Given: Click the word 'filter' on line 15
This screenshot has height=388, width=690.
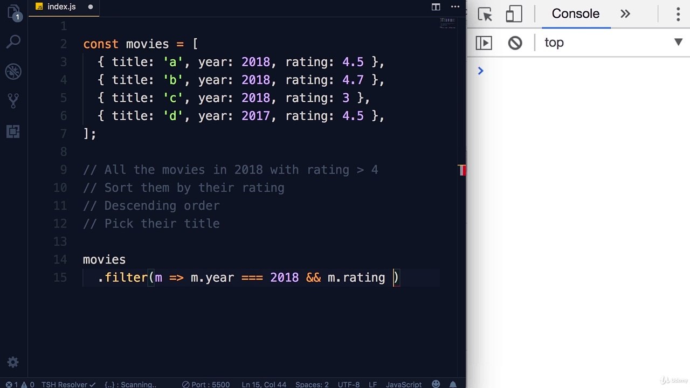Looking at the screenshot, I should click(x=126, y=278).
